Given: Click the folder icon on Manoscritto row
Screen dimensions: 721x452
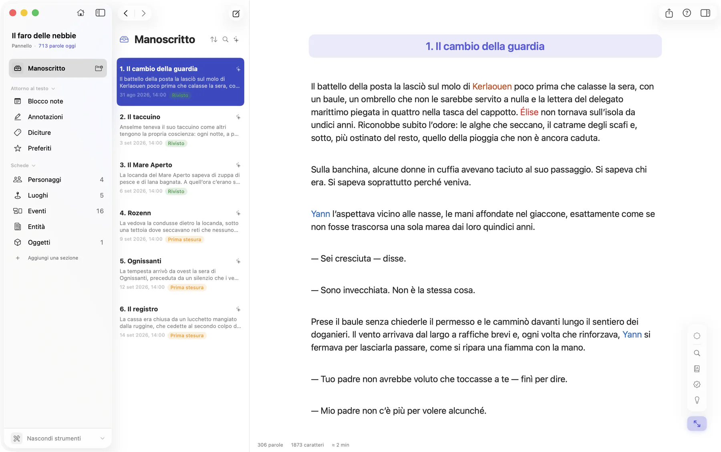Looking at the screenshot, I should pyautogui.click(x=99, y=68).
